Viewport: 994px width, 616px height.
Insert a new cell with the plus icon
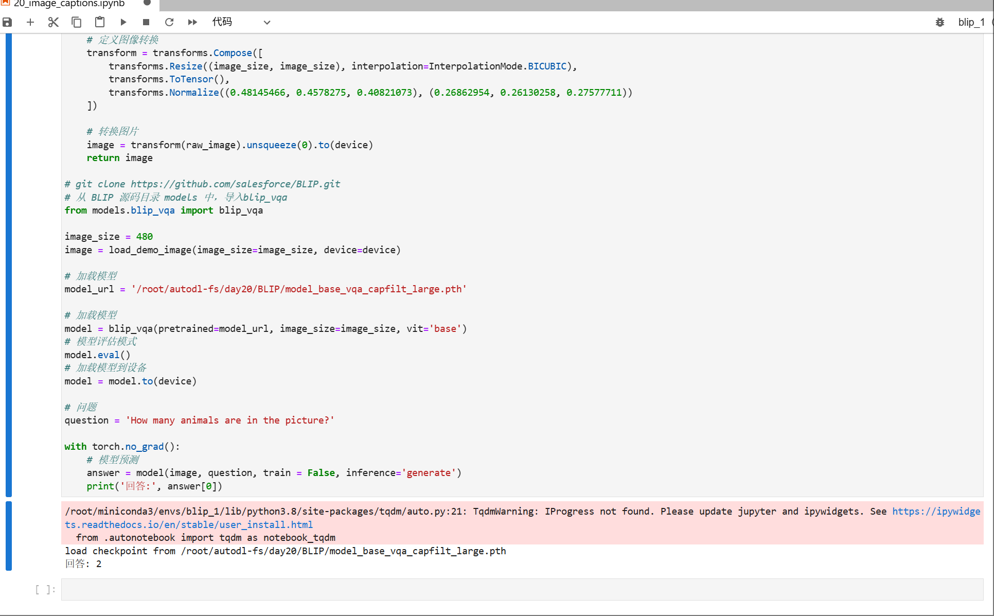(x=30, y=22)
